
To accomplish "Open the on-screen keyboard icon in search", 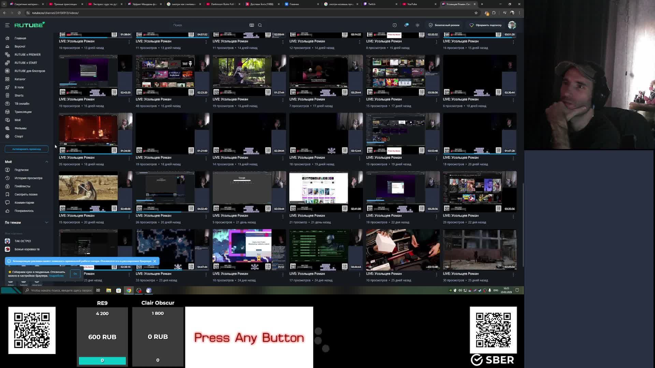I will click(252, 25).
